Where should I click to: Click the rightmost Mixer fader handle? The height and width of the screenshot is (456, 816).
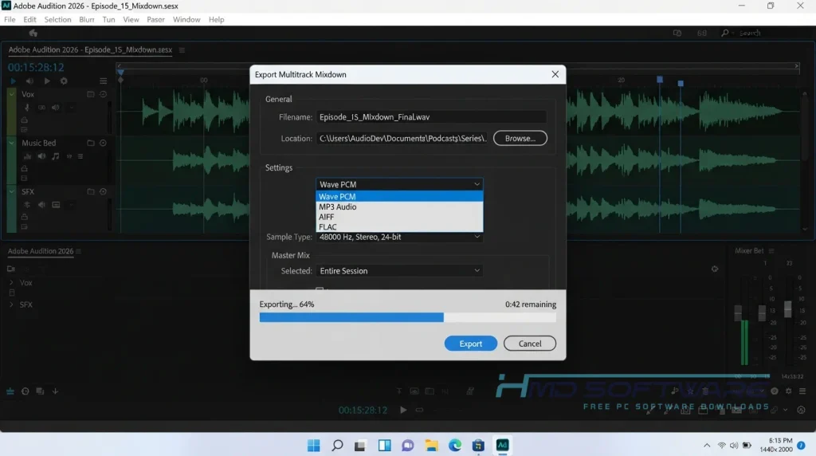pyautogui.click(x=788, y=309)
